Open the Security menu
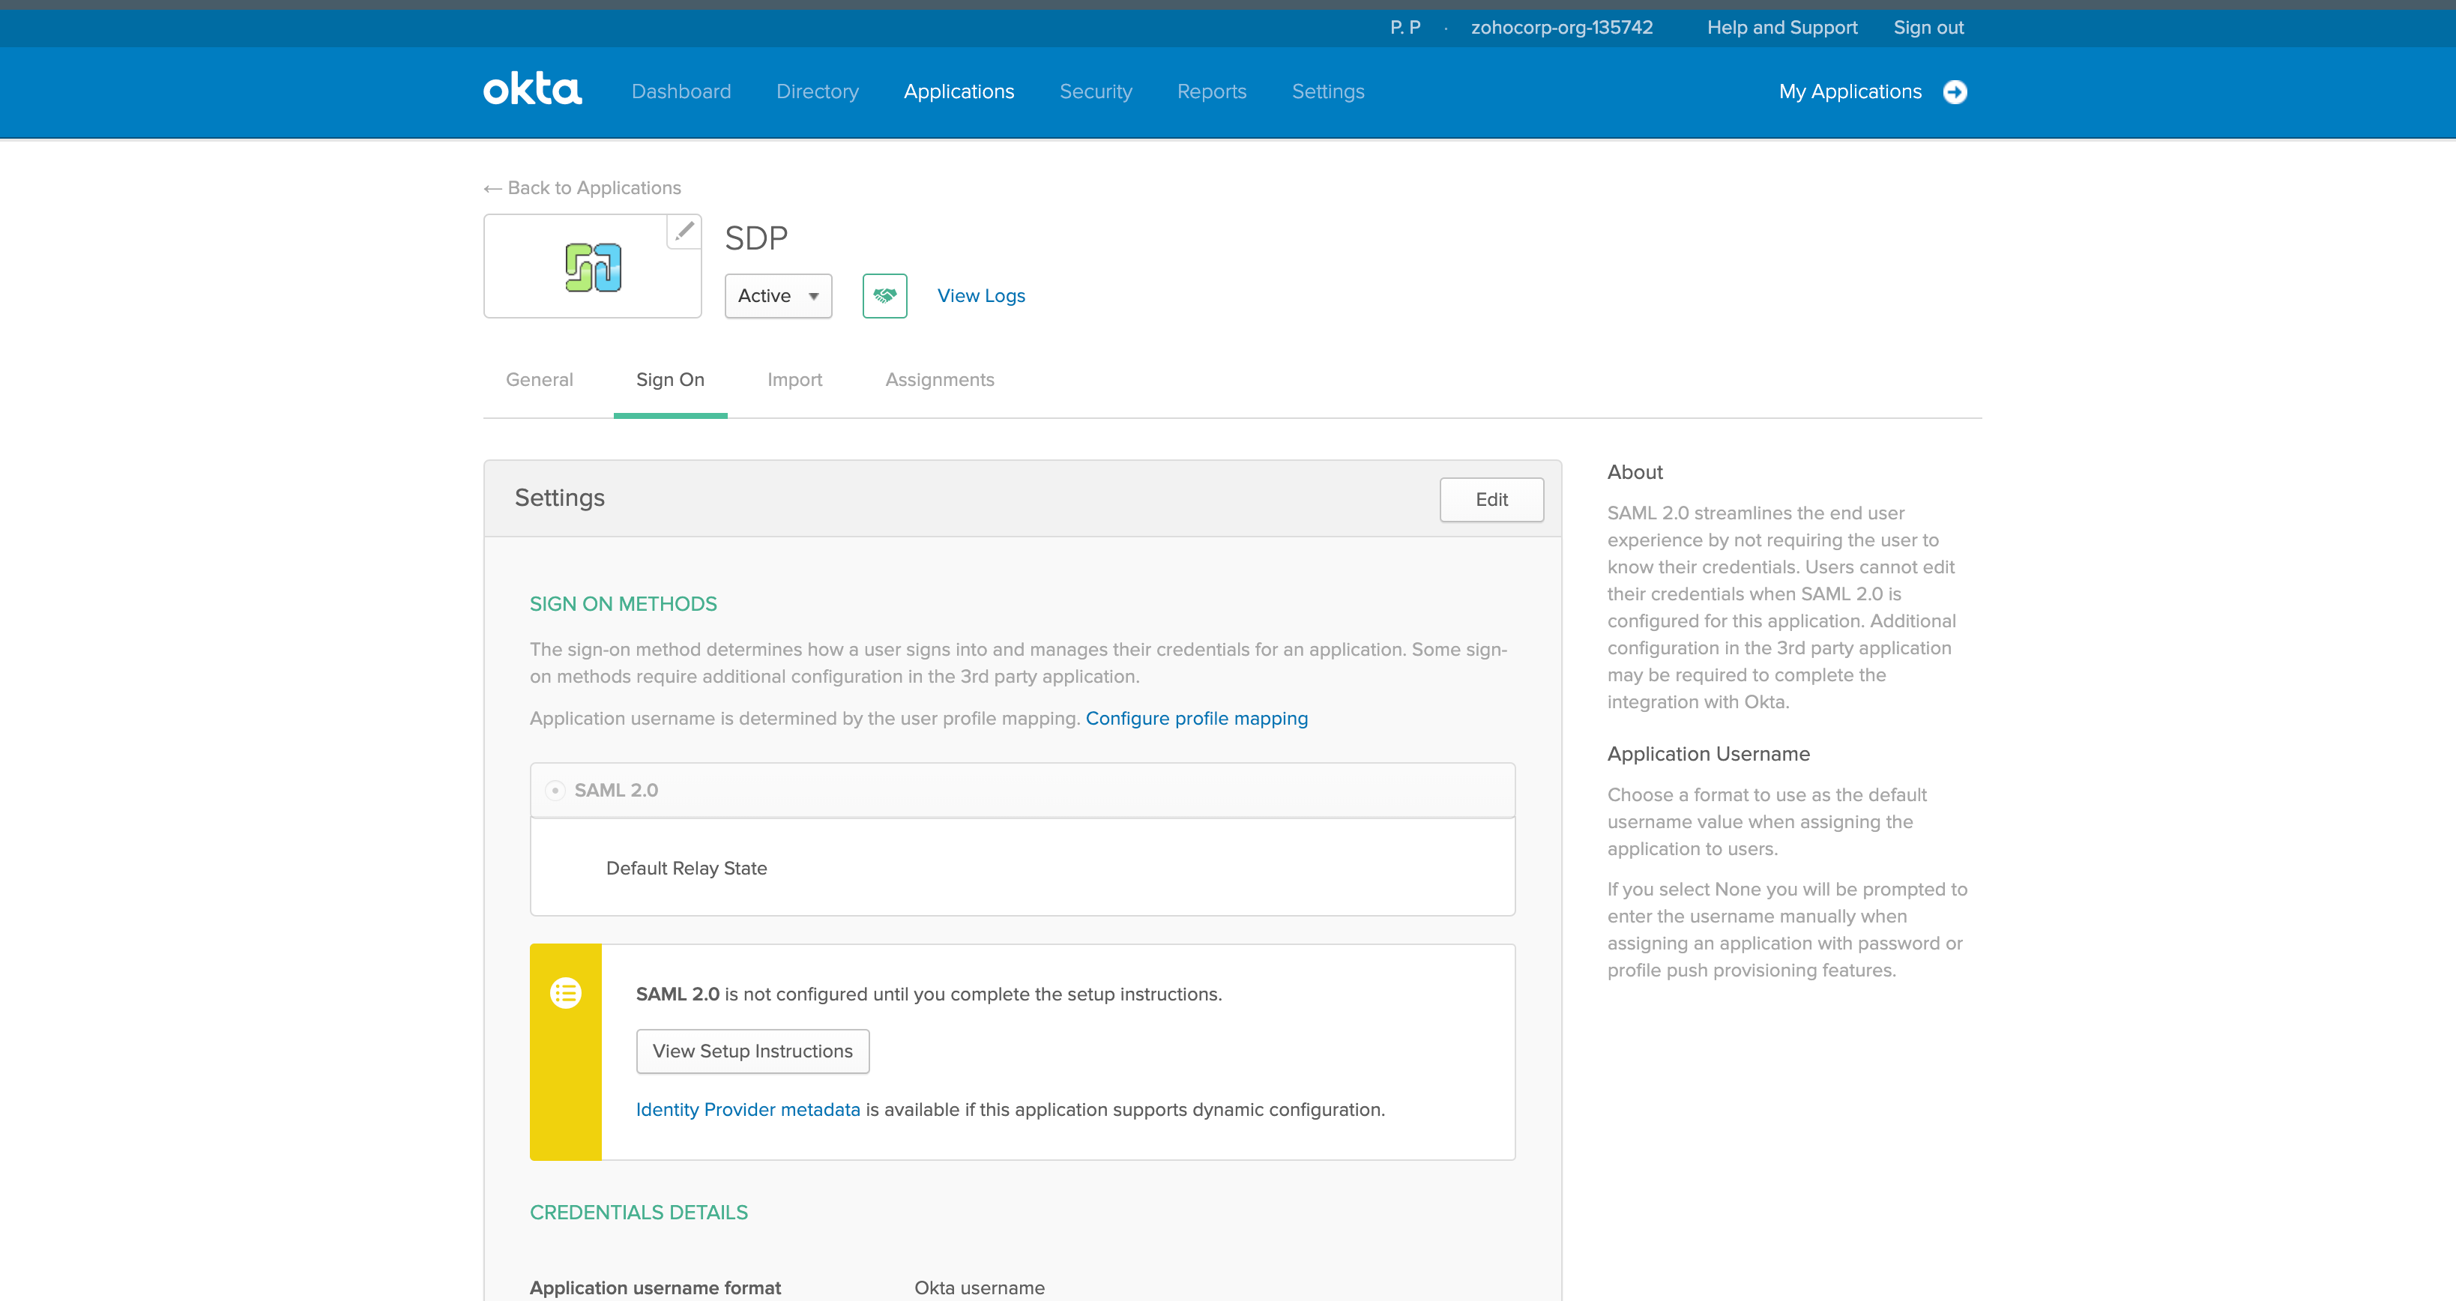2456x1301 pixels. point(1096,91)
